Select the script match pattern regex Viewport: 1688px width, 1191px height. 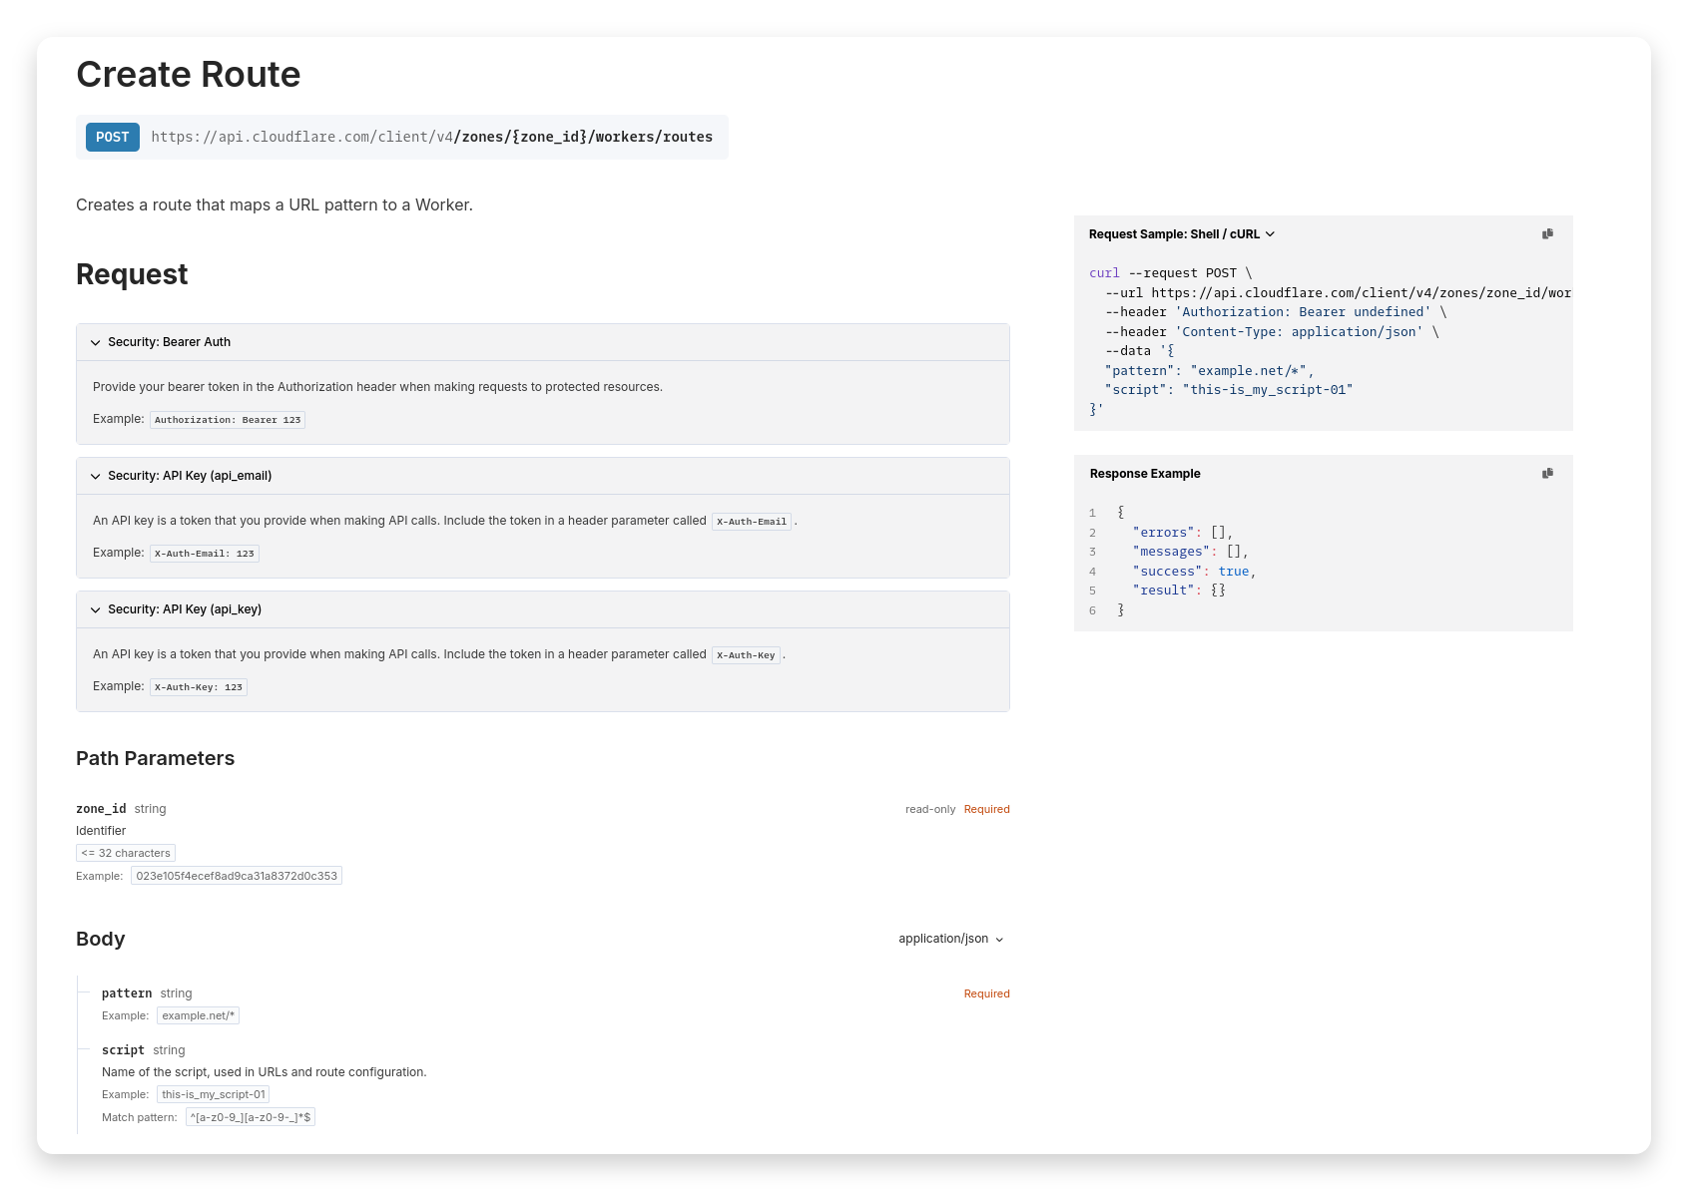(251, 1117)
